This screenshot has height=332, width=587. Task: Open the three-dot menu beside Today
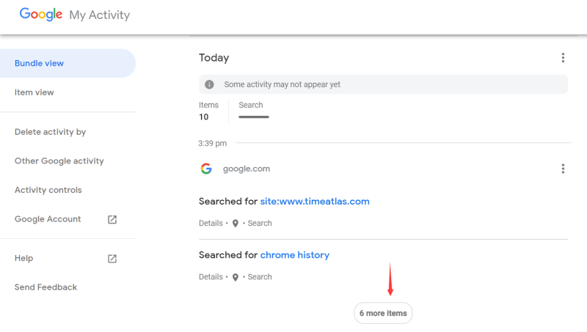coord(563,58)
